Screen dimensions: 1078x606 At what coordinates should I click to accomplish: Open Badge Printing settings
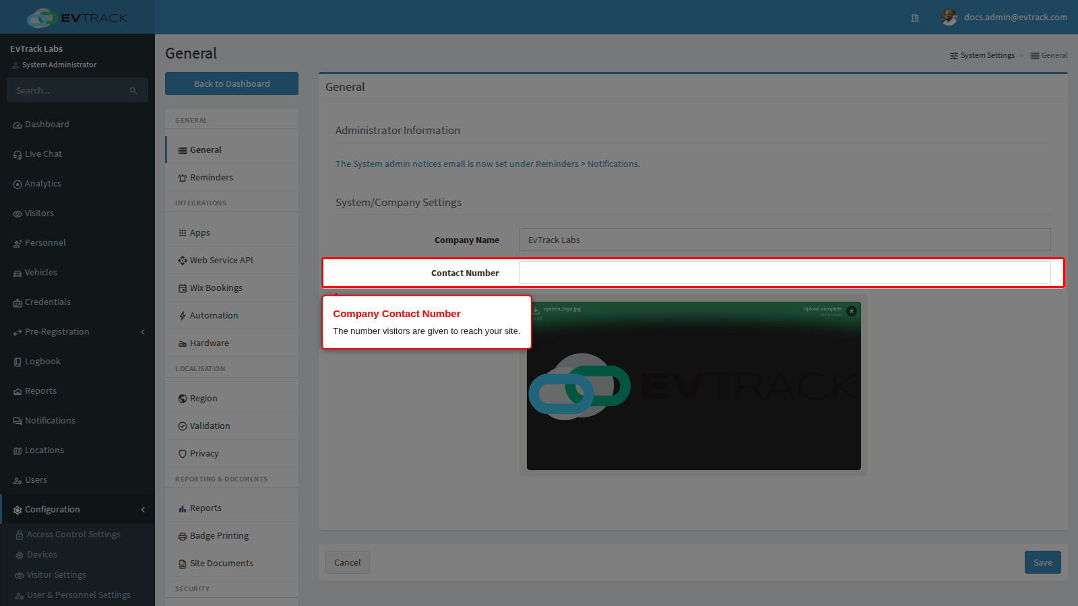coord(232,536)
